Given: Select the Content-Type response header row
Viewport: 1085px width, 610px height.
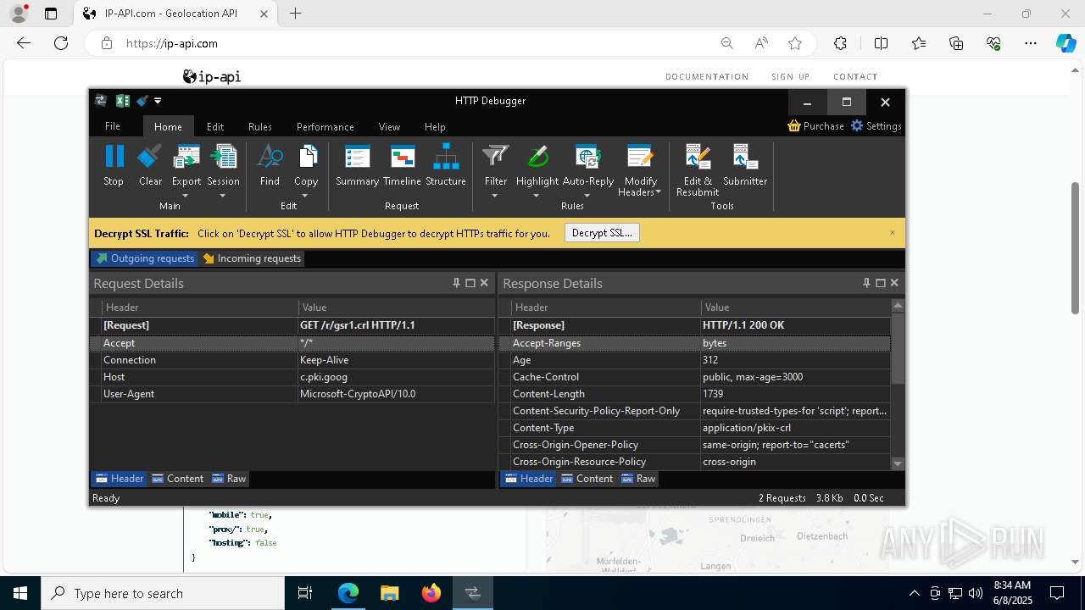Looking at the screenshot, I should (x=695, y=428).
